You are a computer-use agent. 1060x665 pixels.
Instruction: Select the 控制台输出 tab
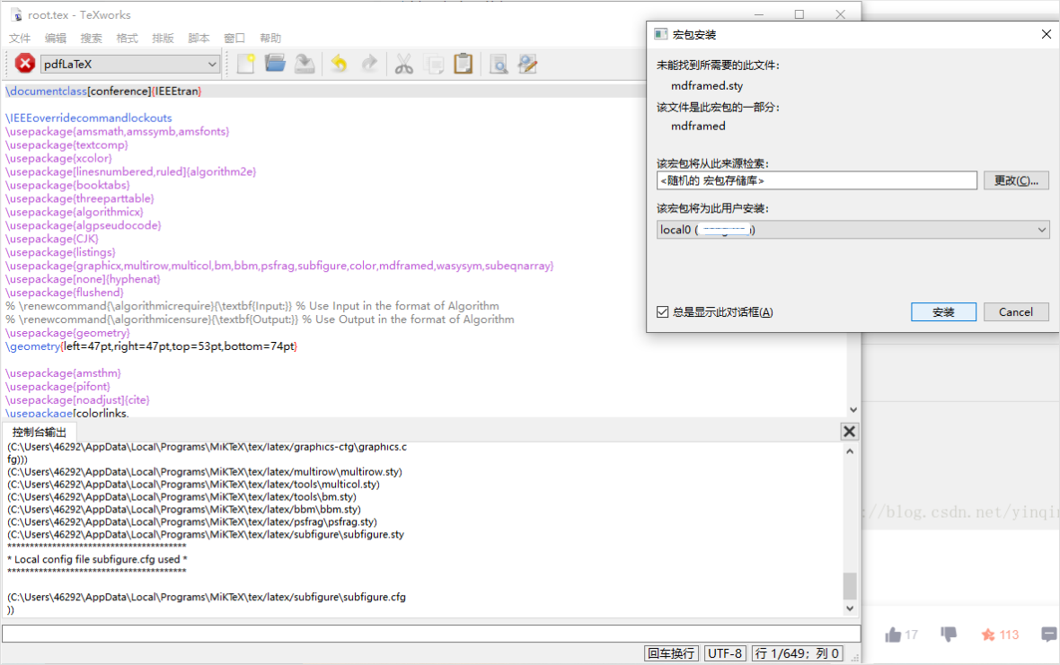(x=39, y=431)
